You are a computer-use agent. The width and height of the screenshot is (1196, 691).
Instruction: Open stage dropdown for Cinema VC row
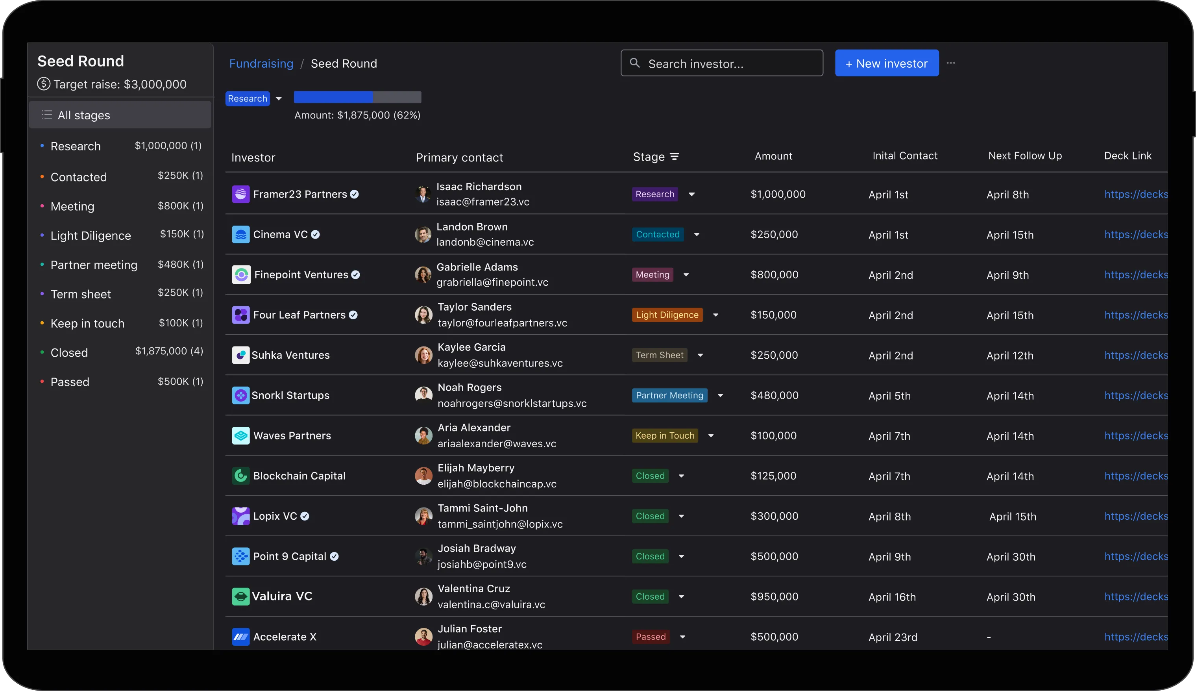click(x=697, y=234)
